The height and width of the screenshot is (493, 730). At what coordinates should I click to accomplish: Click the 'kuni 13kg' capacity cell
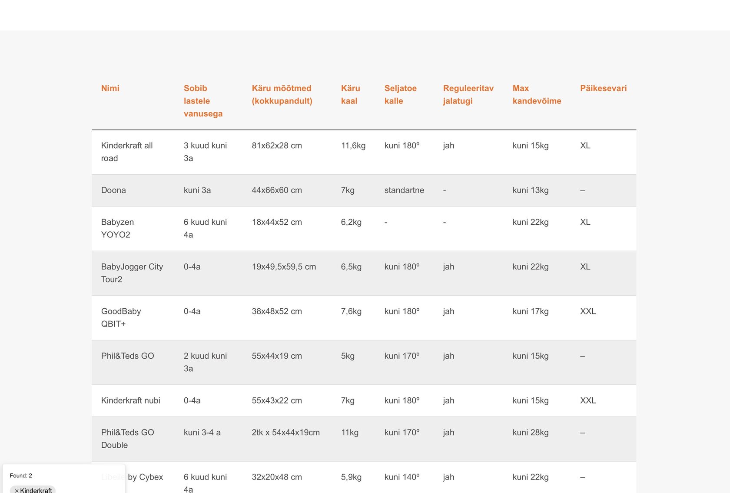(x=531, y=190)
